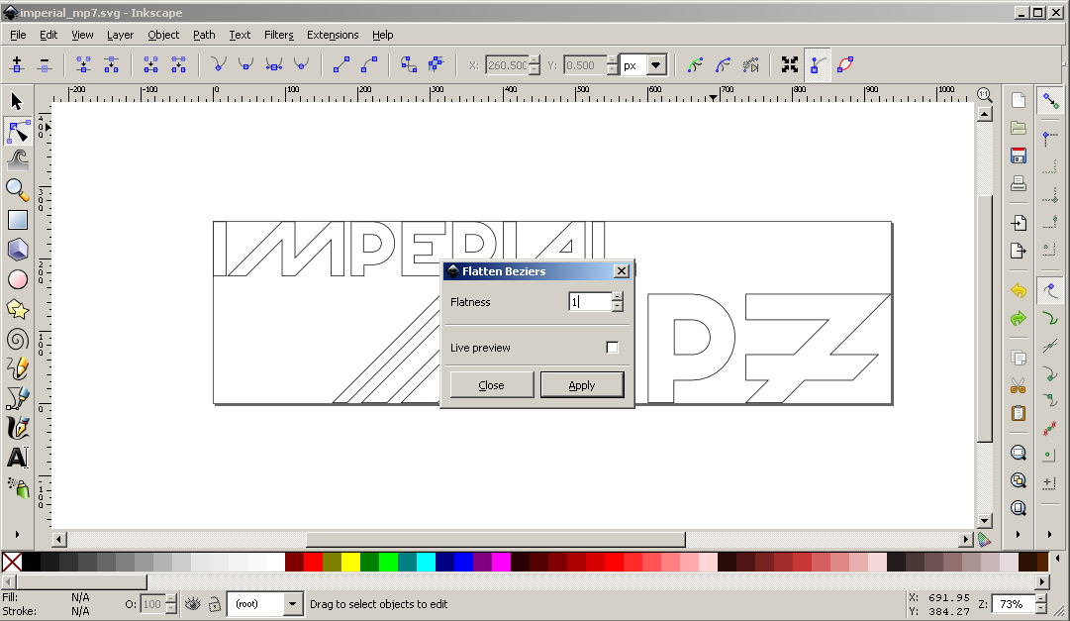Select the Zoom magnifier tool in toolbox
The height and width of the screenshot is (621, 1070).
[x=17, y=189]
